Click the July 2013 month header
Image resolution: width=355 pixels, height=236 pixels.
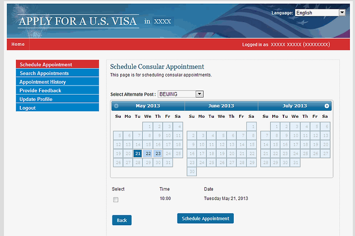(294, 105)
